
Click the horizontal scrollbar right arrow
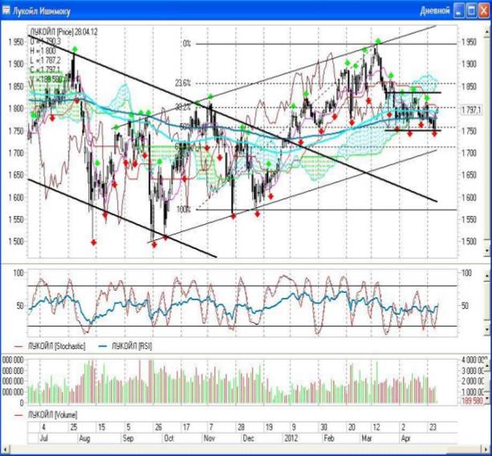point(487,450)
